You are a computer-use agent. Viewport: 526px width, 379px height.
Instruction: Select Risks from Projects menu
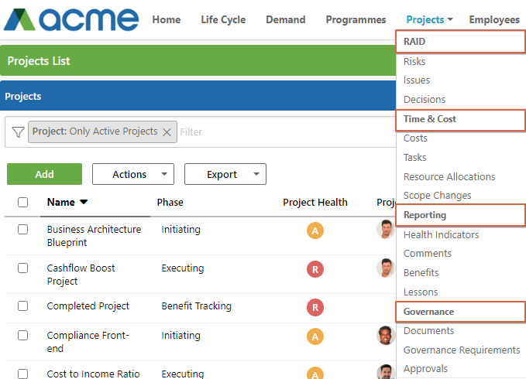pyautogui.click(x=414, y=62)
